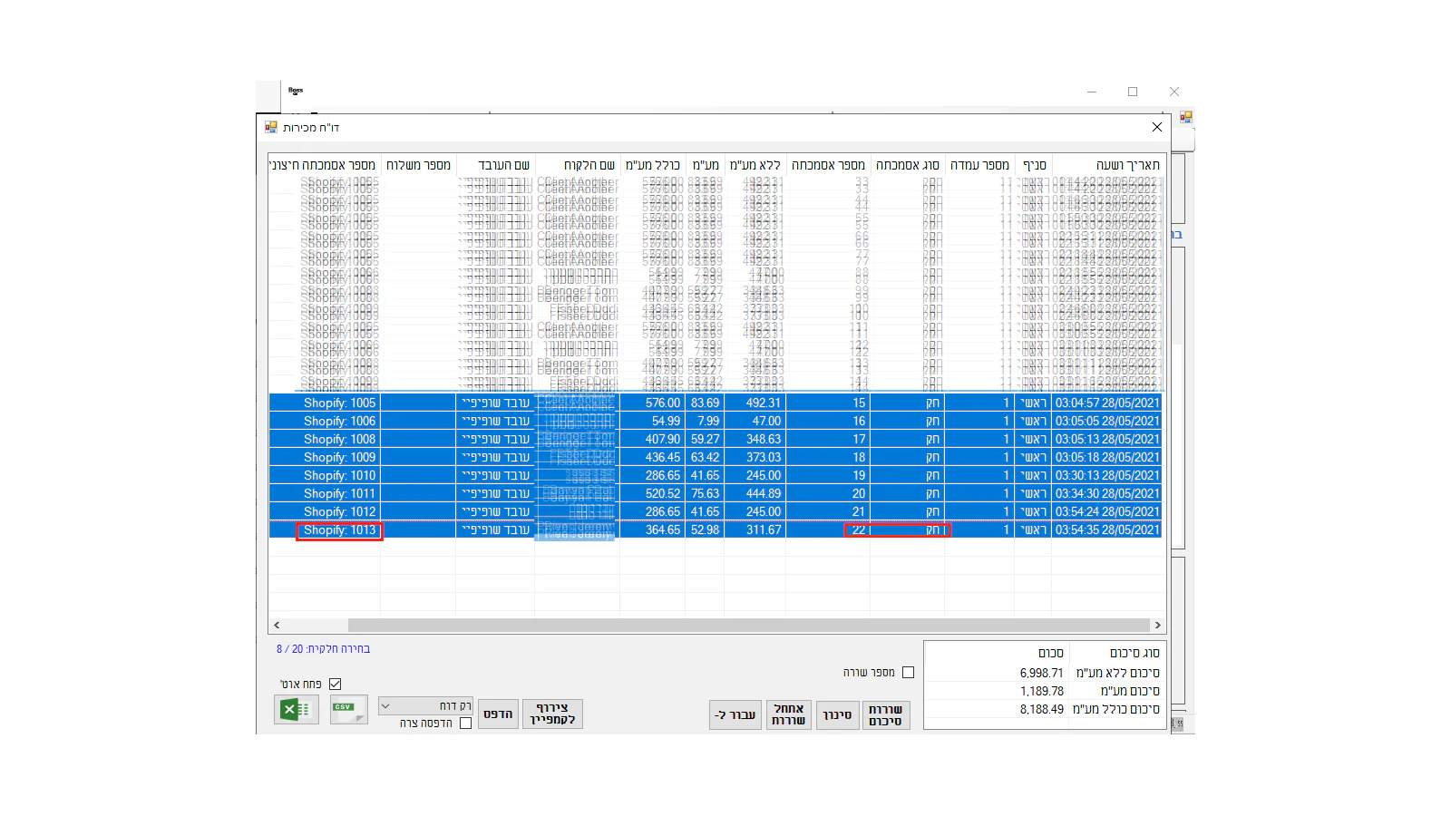Select the Shopify: 1006 cell
The width and height of the screenshot is (1451, 816).
click(325, 421)
